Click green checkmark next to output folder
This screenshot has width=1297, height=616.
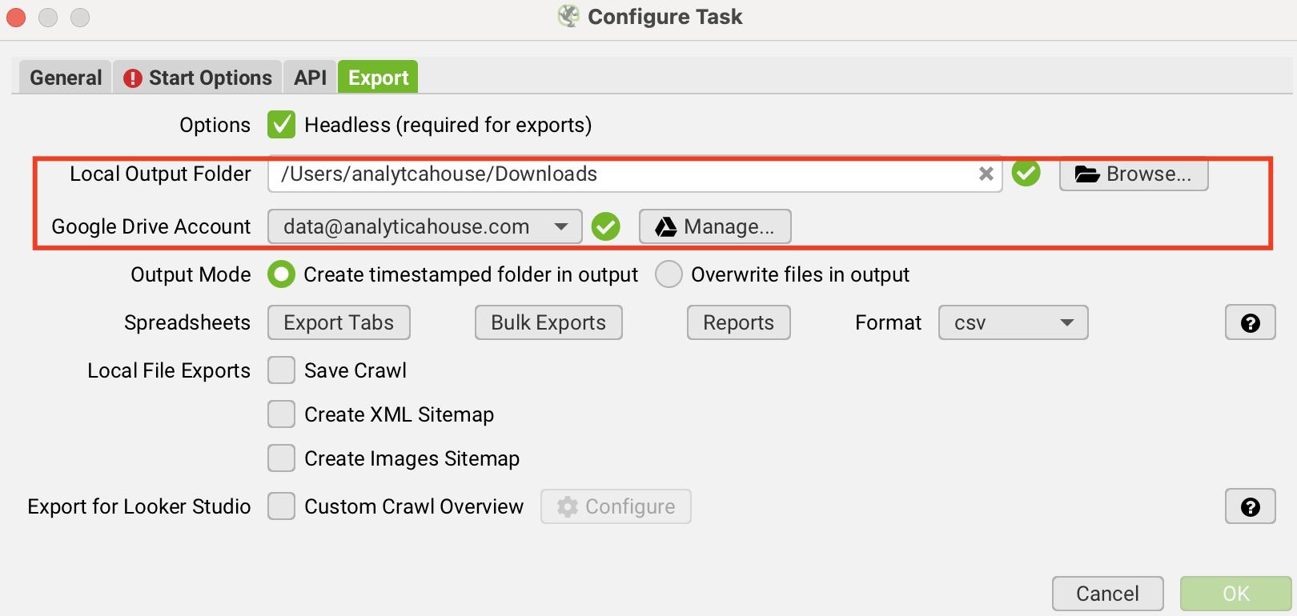[1026, 172]
